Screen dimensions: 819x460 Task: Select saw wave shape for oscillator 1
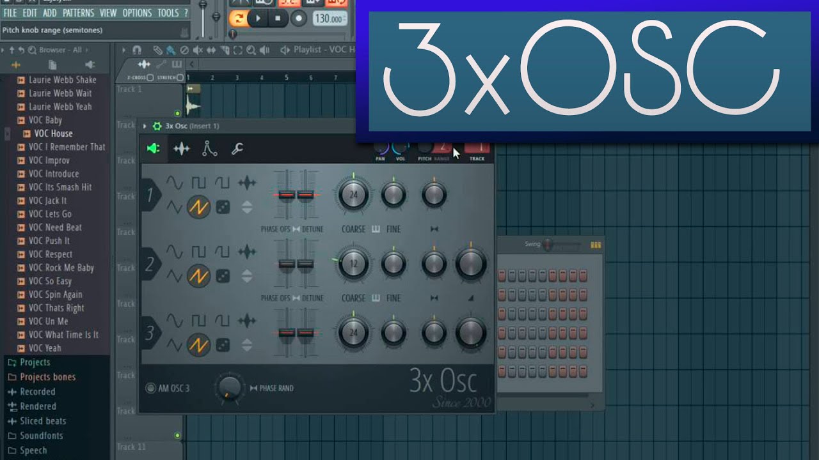[x=198, y=206]
